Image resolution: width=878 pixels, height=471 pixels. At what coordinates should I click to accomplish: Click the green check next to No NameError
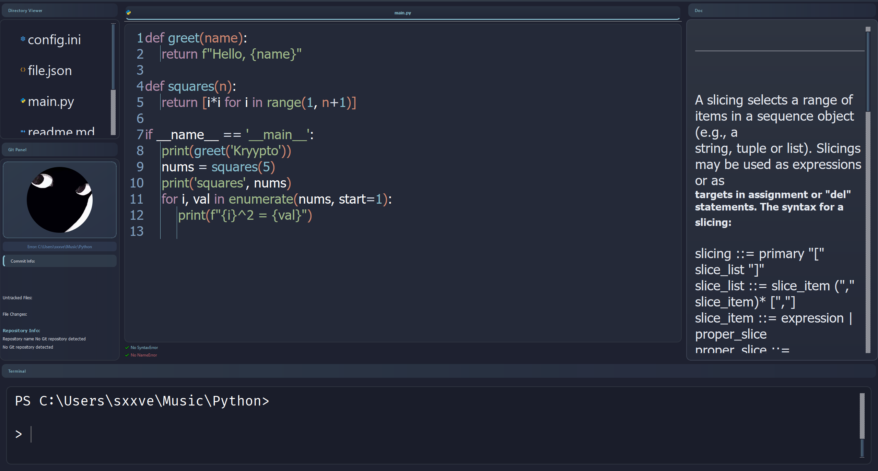coord(127,355)
